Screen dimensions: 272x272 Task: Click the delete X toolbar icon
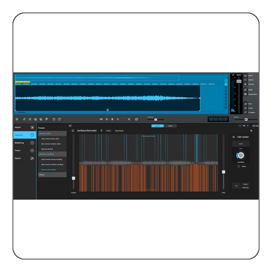click(x=30, y=119)
